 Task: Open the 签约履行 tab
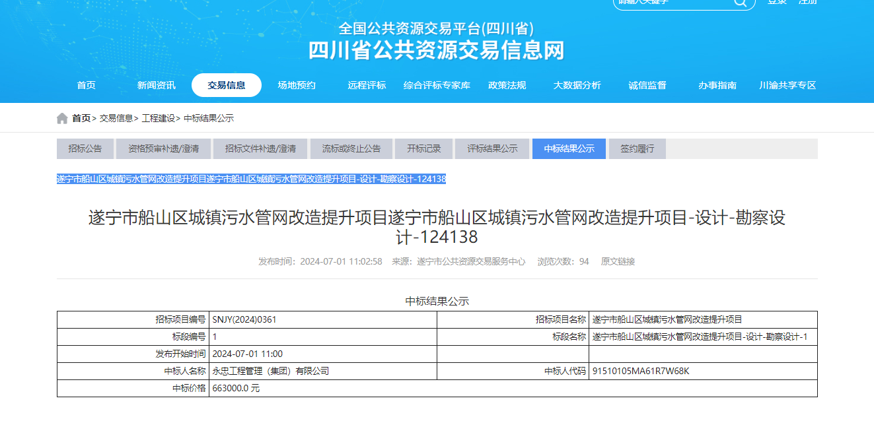click(637, 149)
